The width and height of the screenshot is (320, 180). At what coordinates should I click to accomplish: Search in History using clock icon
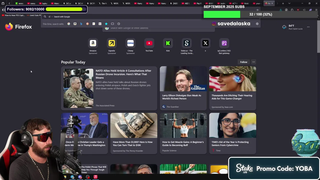click(x=119, y=24)
